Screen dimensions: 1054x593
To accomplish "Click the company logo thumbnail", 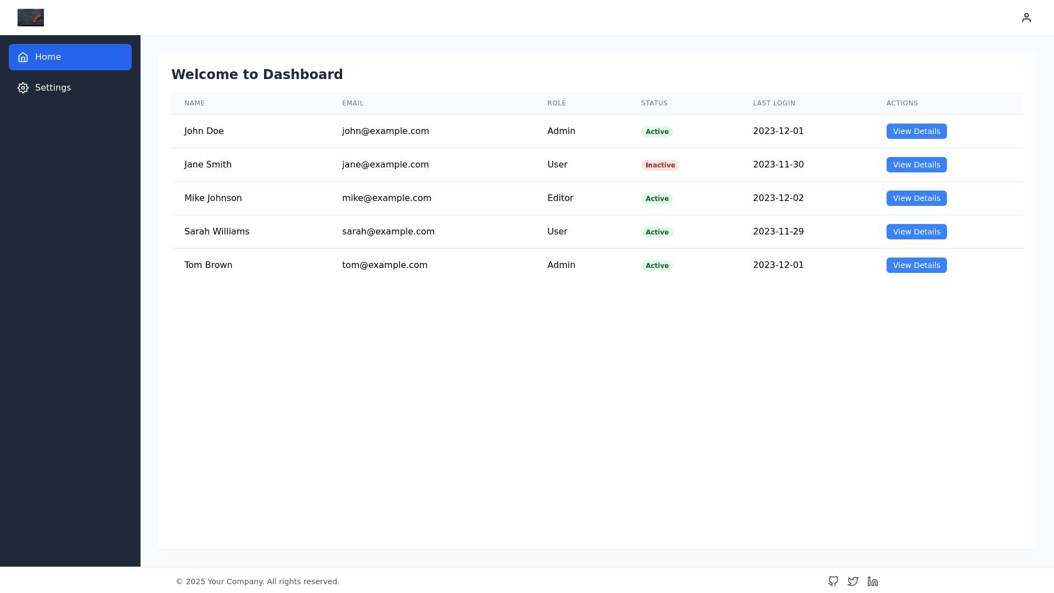I will [31, 18].
